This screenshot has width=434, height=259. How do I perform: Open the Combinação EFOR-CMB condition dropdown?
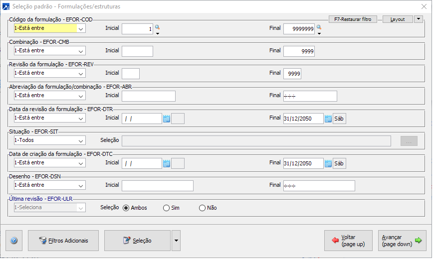pyautogui.click(x=50, y=51)
